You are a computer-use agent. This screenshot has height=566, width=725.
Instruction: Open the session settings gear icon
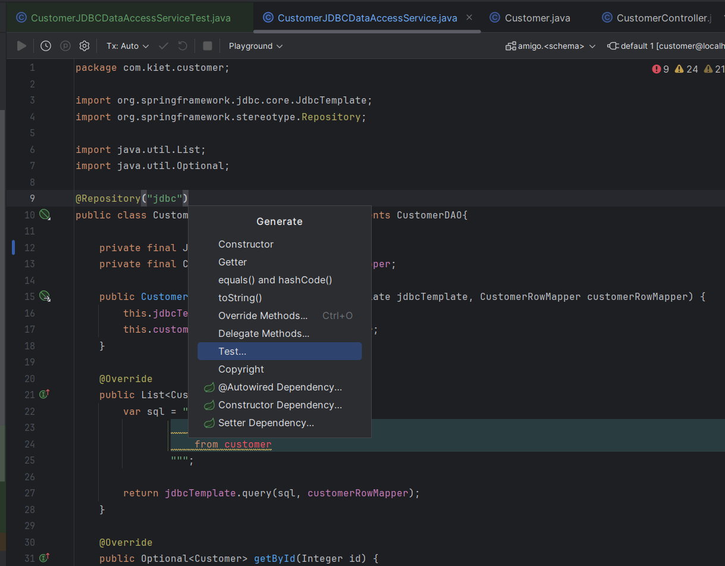tap(84, 46)
